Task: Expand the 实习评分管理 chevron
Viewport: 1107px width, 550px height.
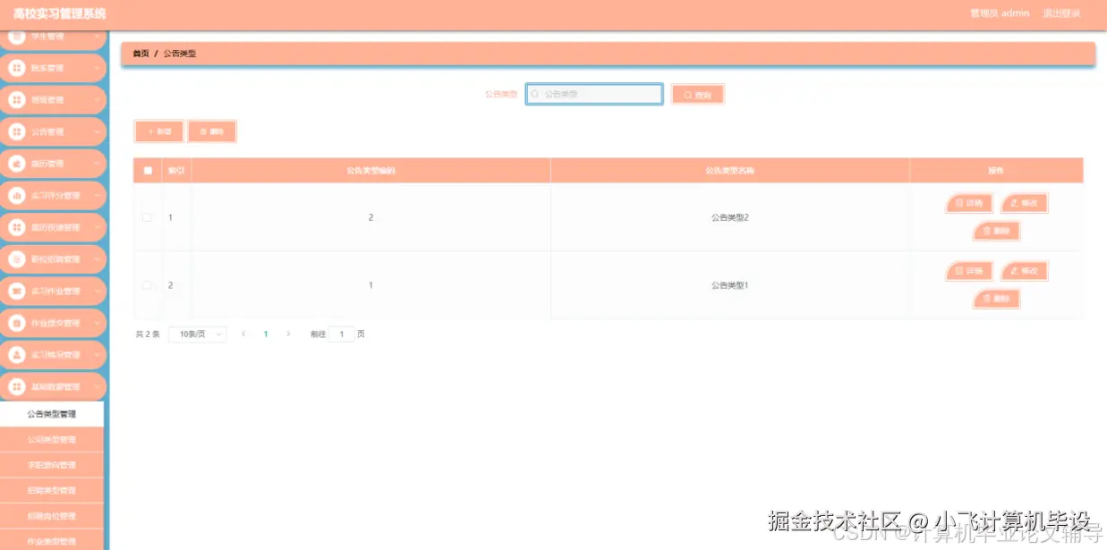Action: point(97,196)
